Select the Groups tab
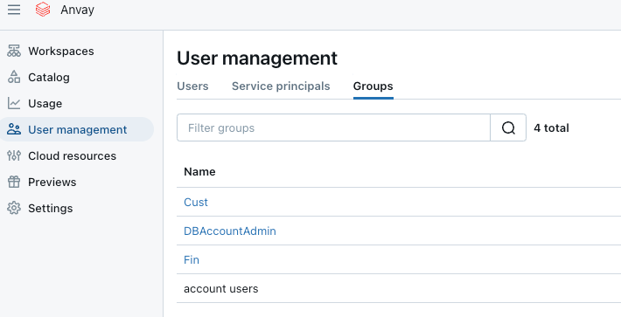621x317 pixels. (373, 86)
